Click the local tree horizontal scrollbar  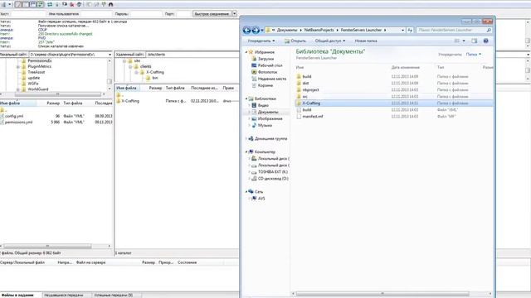(57, 94)
